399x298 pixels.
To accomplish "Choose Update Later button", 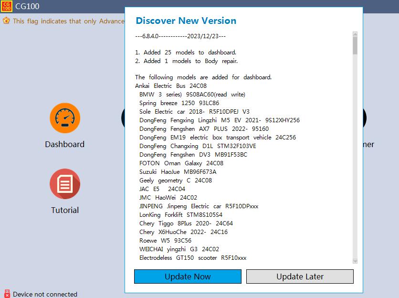I will [x=300, y=277].
